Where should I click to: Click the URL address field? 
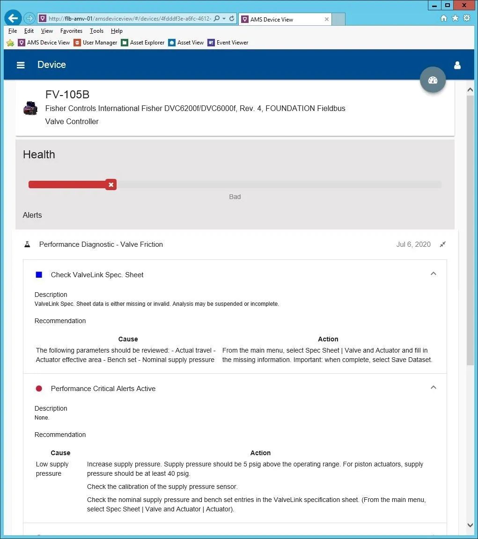(130, 19)
